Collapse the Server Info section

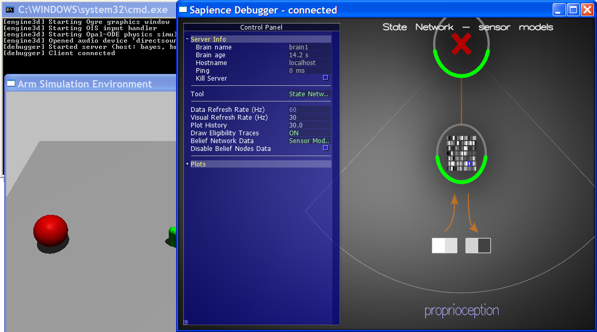click(x=188, y=40)
